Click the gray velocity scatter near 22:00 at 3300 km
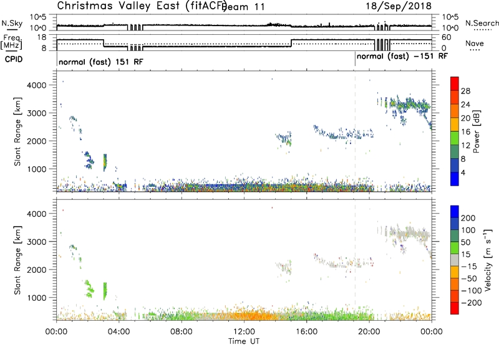Screen dimensions: 499x345 (x=410, y=234)
